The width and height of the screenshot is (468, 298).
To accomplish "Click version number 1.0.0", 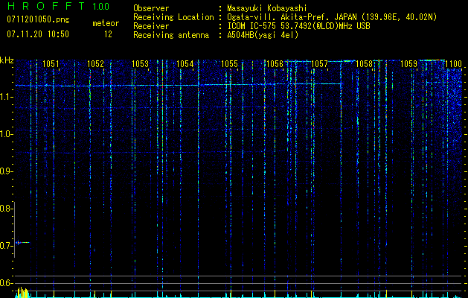I will click(x=101, y=6).
